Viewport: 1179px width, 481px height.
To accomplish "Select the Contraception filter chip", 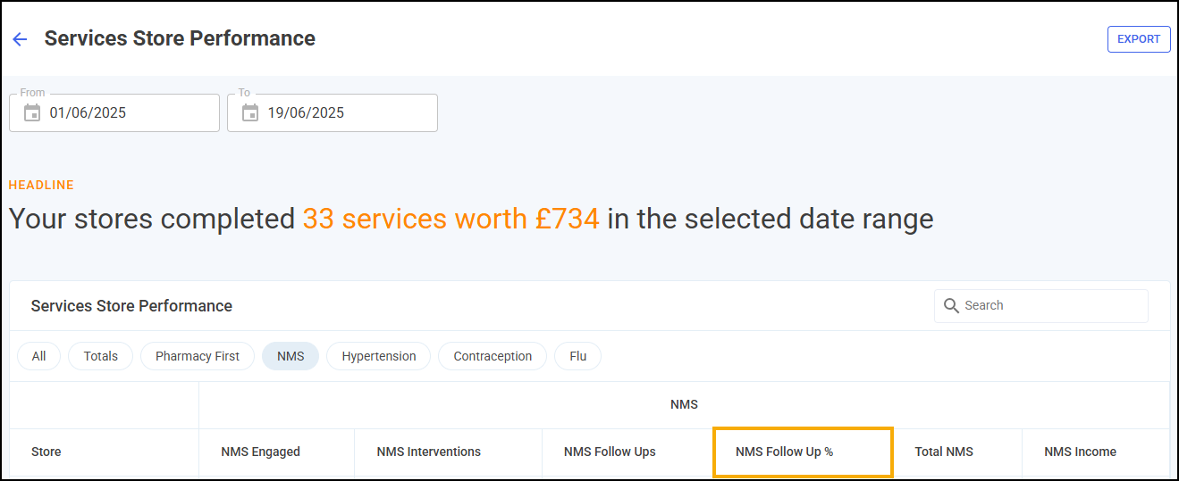I will pyautogui.click(x=493, y=356).
